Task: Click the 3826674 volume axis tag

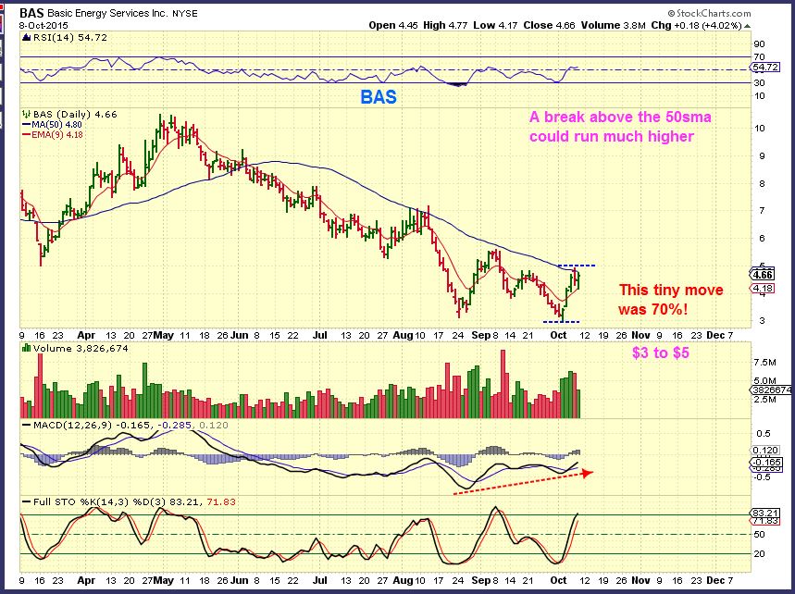Action: coord(771,390)
